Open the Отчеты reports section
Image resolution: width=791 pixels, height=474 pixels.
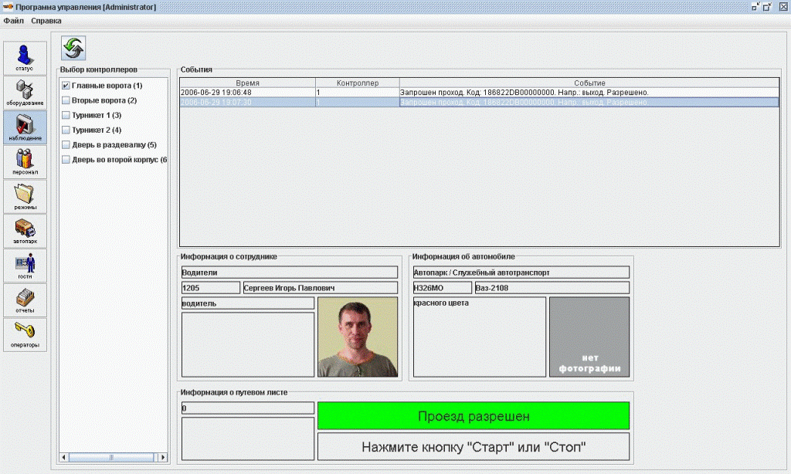pyautogui.click(x=25, y=300)
